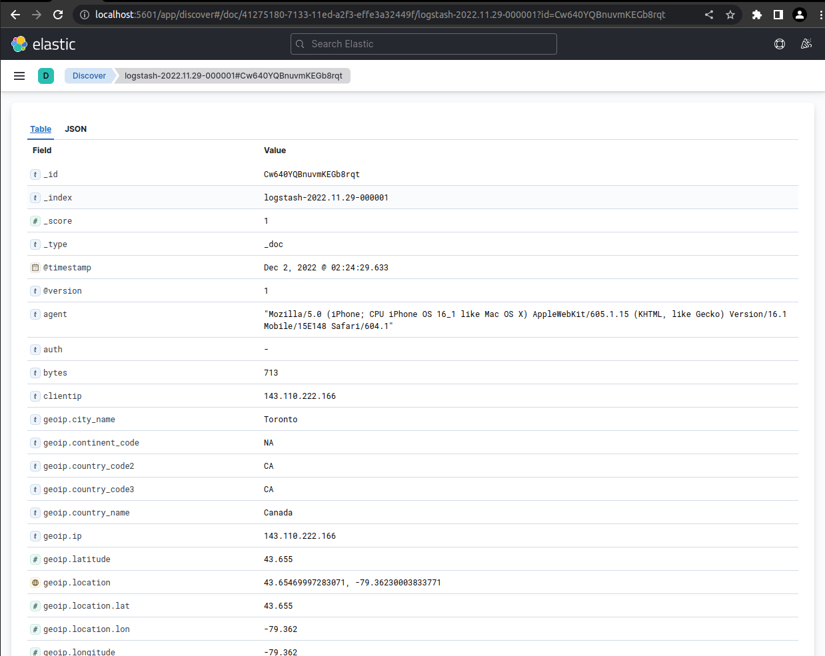The height and width of the screenshot is (656, 825).
Task: Click the globe icon beside geoip.location
Action: click(x=35, y=582)
